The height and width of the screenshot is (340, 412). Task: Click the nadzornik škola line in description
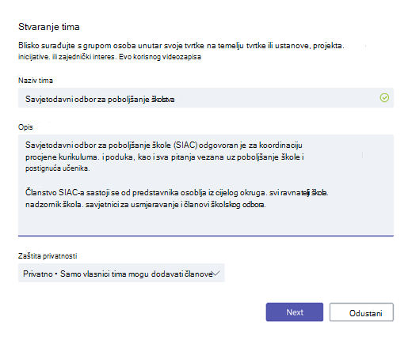tap(146, 205)
